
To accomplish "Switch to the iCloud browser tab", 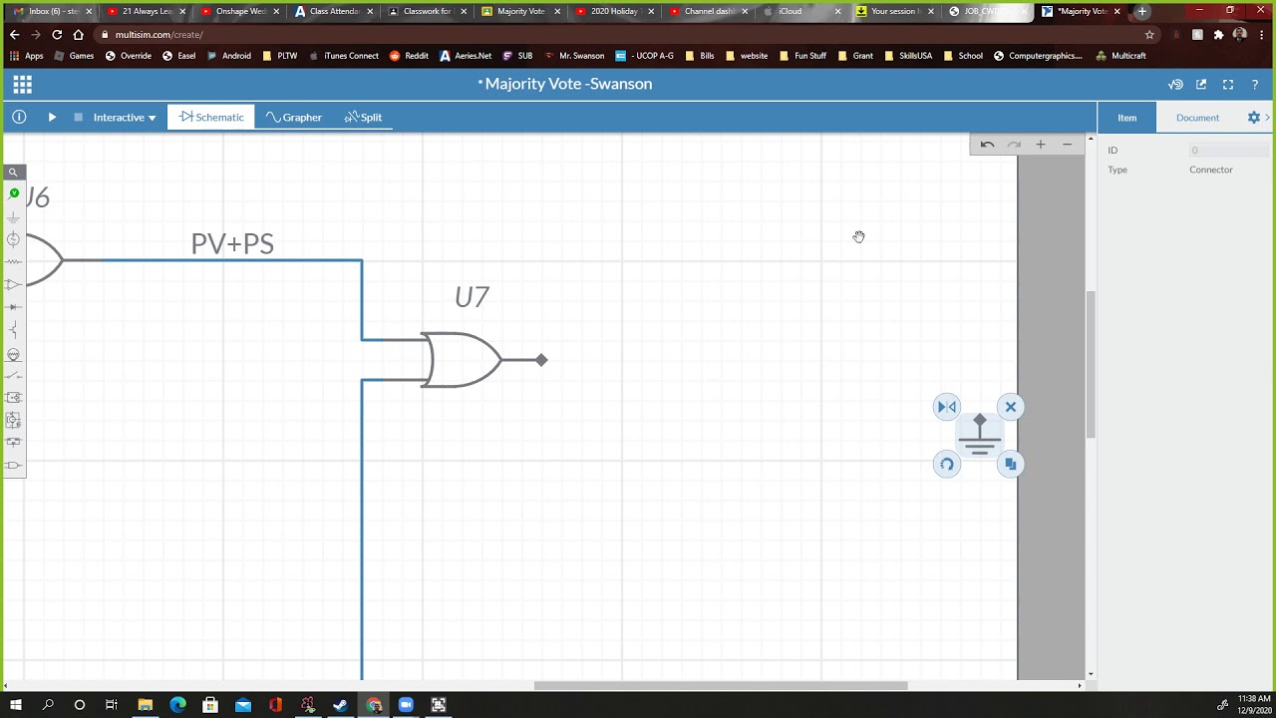I will (802, 12).
